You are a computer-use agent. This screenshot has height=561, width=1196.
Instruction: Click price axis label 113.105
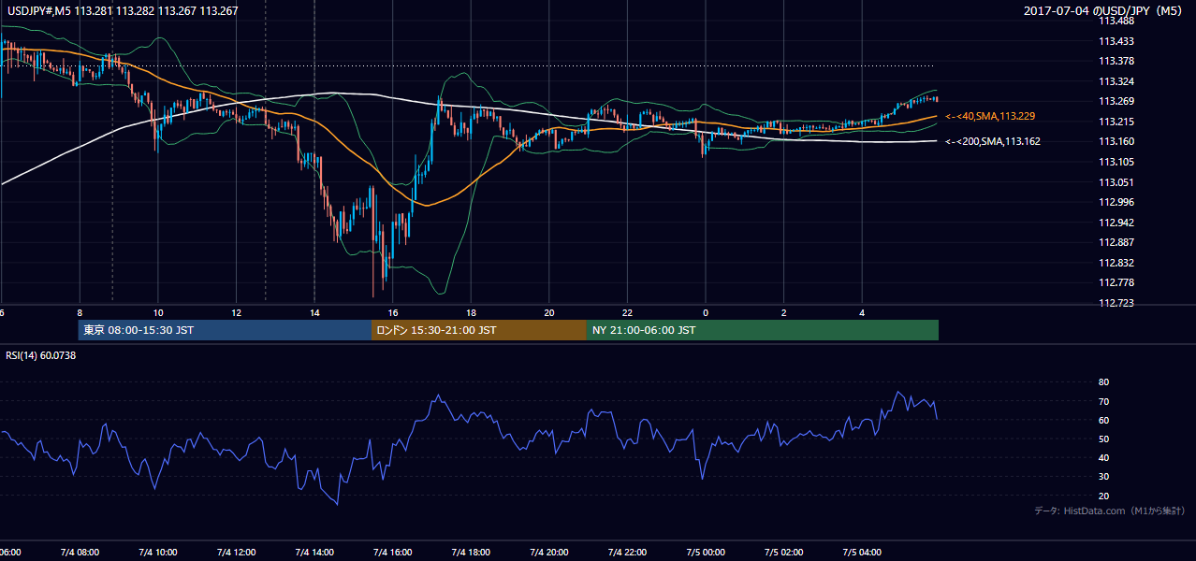[1116, 163]
